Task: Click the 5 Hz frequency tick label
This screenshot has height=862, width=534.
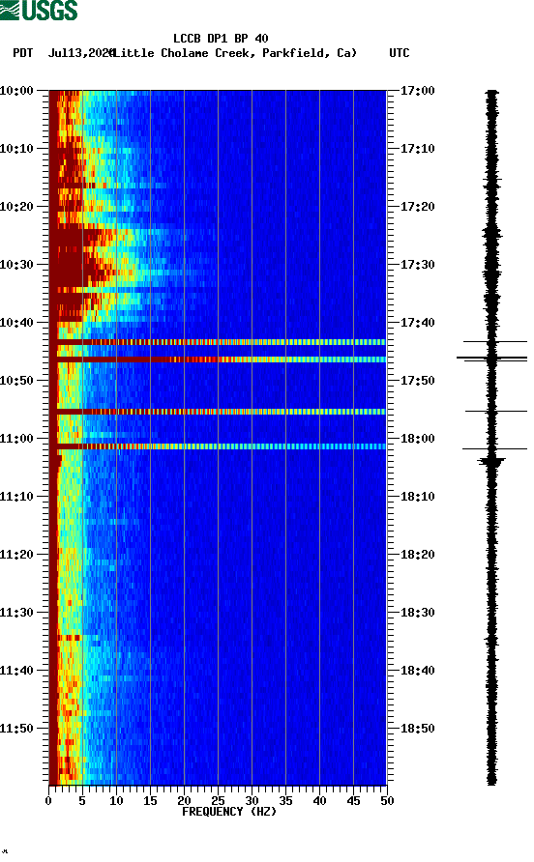Action: click(82, 801)
